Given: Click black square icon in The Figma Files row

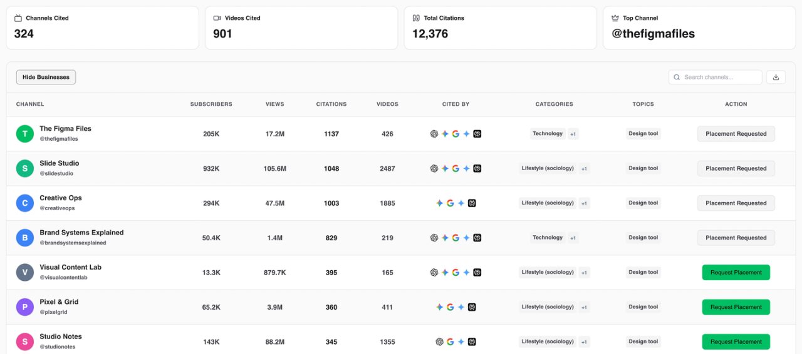Looking at the screenshot, I should pyautogui.click(x=477, y=134).
